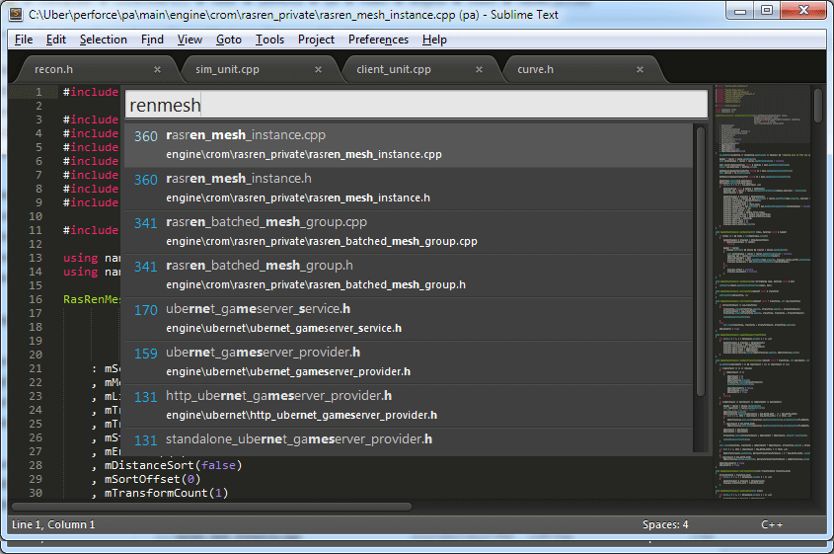Open the File menu
This screenshot has width=834, height=554.
click(24, 40)
